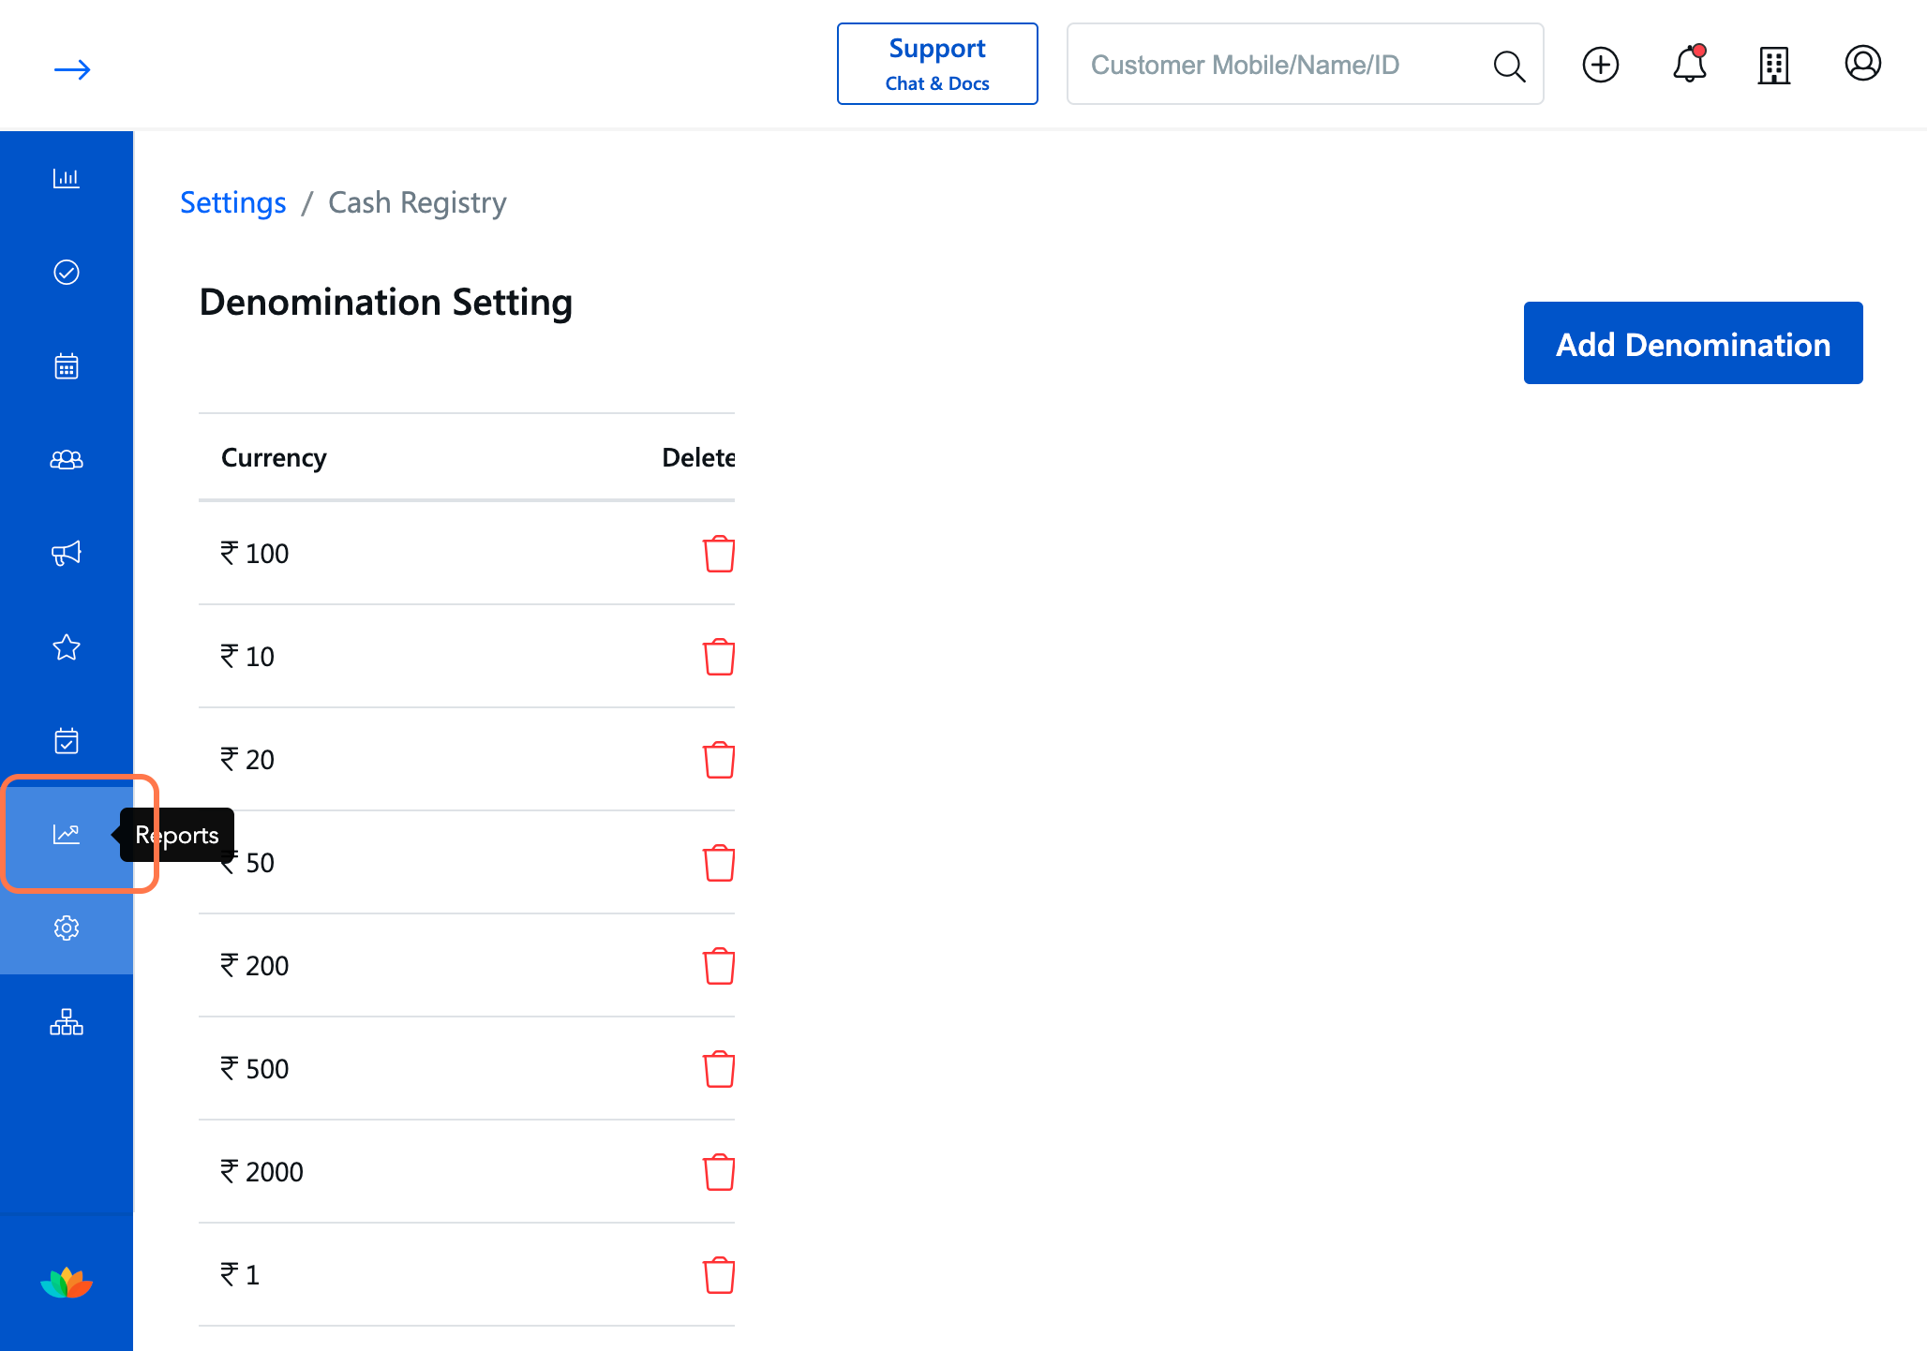Delete the ₹ 50 denomination
The image size is (1927, 1351).
coord(719,863)
